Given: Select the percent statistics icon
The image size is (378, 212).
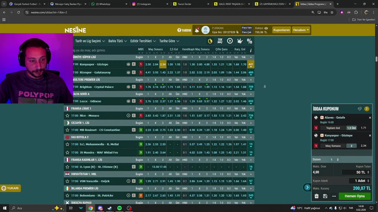Looking at the screenshot, I should point(250,41).
